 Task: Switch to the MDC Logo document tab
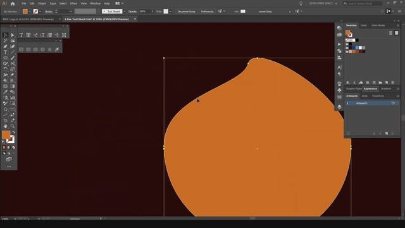[28, 19]
